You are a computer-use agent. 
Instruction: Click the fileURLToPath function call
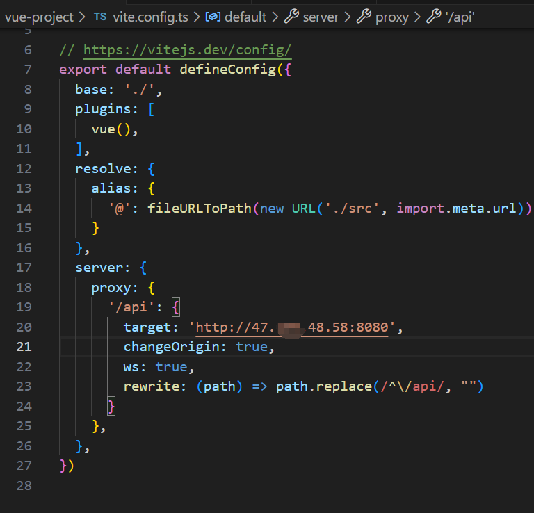pos(200,209)
